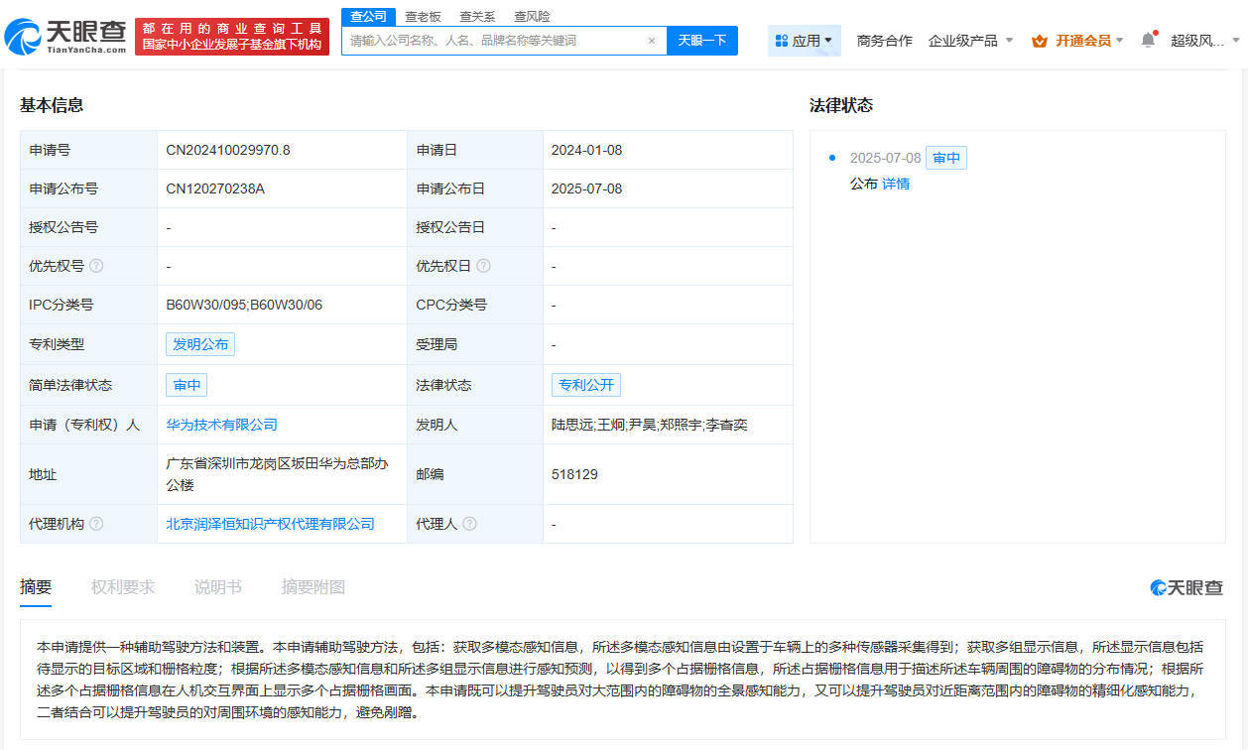
Task: Click the 专利公开 legal status tag
Action: (586, 385)
